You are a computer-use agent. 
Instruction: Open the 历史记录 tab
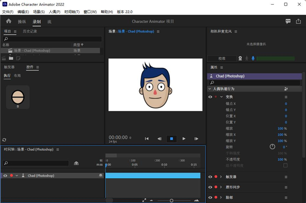tap(30, 31)
